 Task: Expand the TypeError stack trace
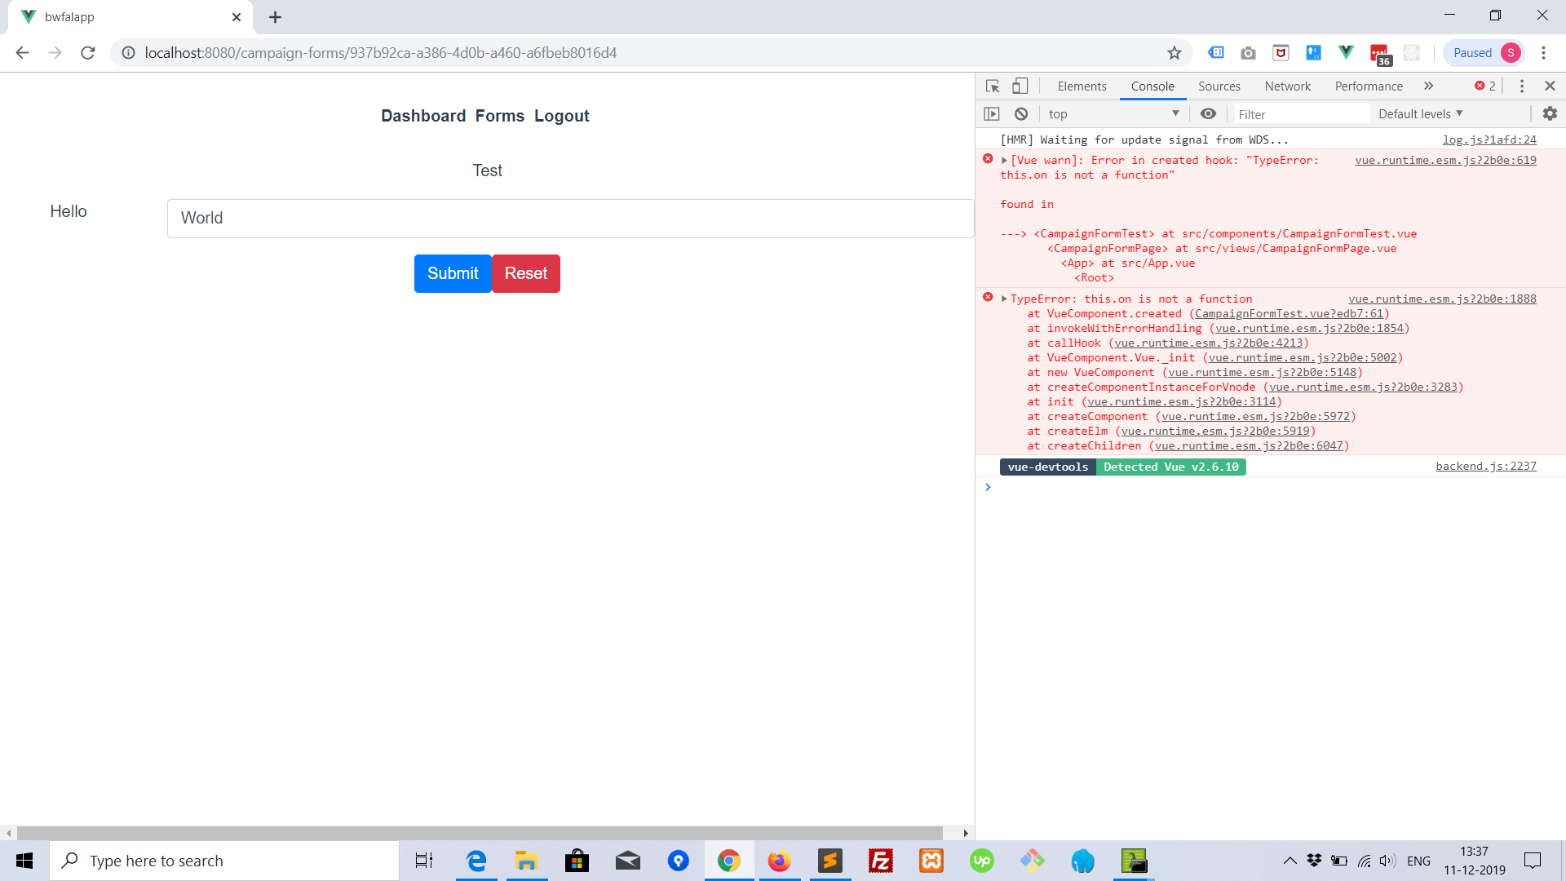(x=1002, y=299)
